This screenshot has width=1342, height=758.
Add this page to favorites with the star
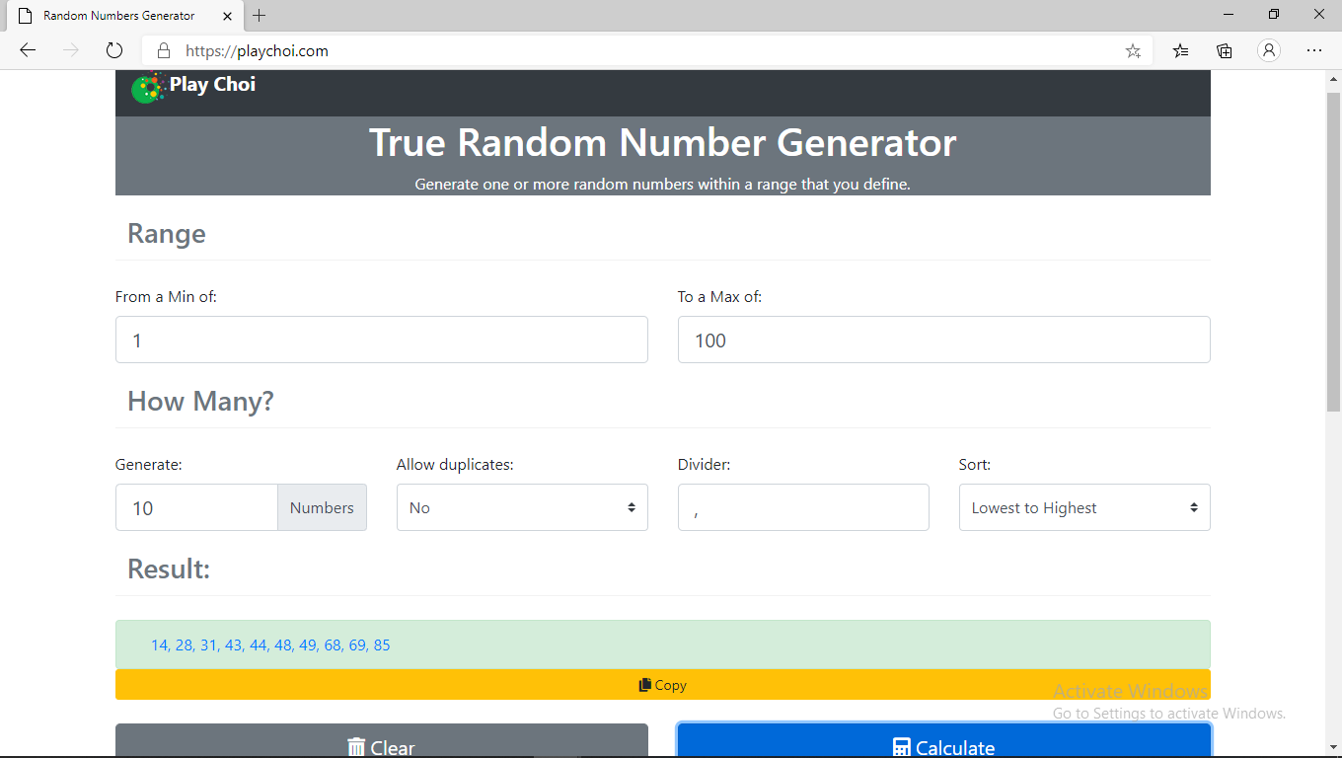click(1133, 50)
